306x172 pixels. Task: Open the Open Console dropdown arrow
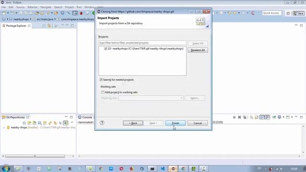[x=292, y=117]
